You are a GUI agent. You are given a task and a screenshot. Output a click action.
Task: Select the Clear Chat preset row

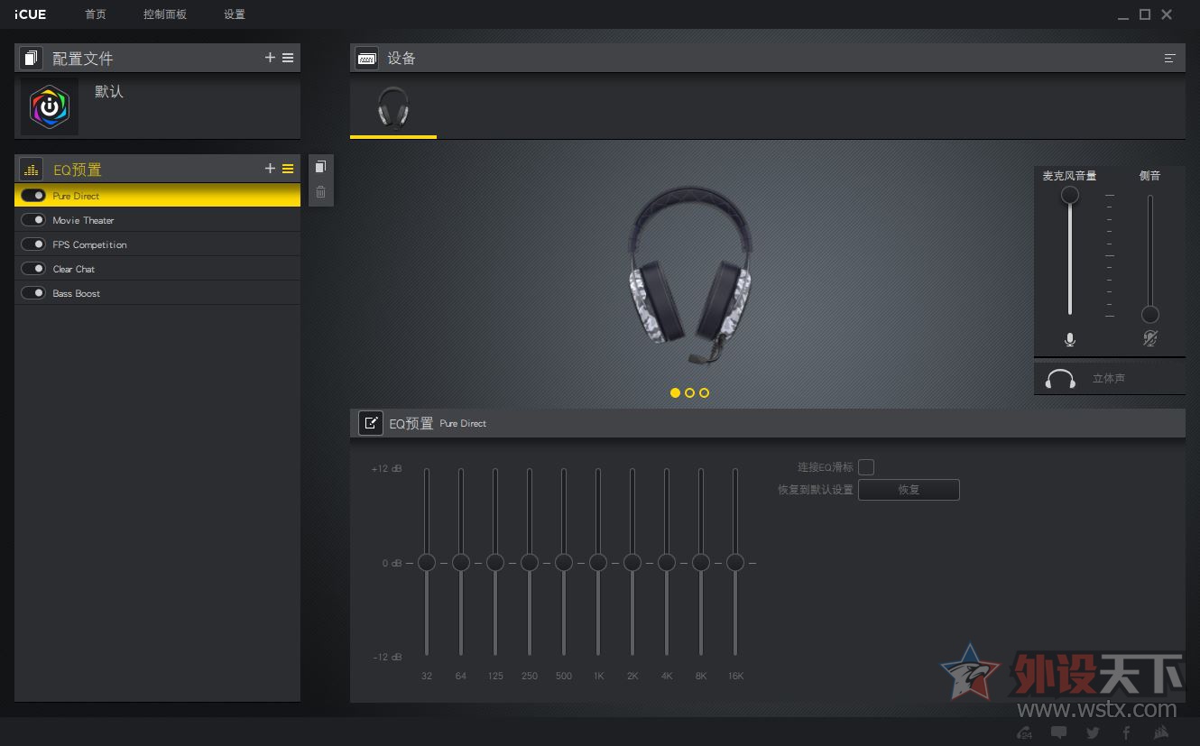pos(157,269)
